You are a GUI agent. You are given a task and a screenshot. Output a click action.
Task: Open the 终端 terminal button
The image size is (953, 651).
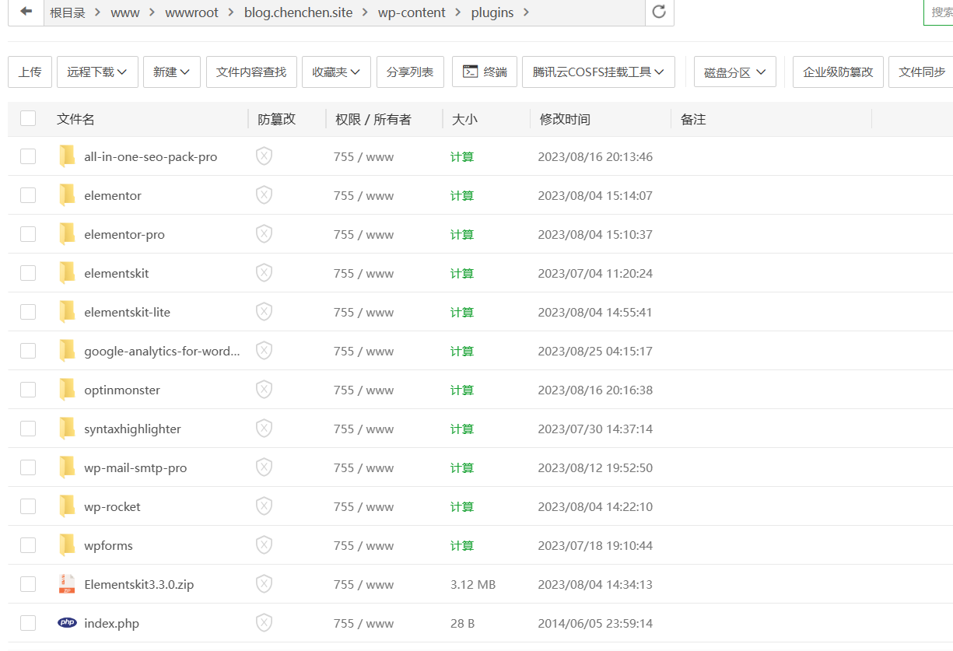(485, 72)
